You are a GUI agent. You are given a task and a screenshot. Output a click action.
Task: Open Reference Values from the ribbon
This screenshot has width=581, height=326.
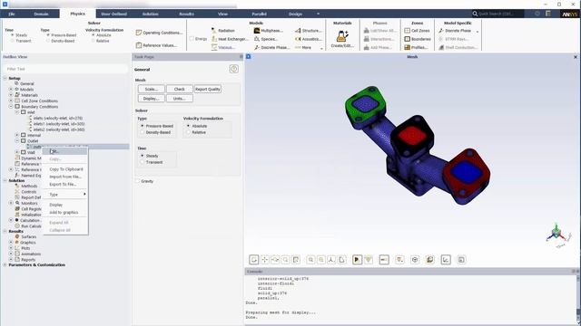(156, 45)
